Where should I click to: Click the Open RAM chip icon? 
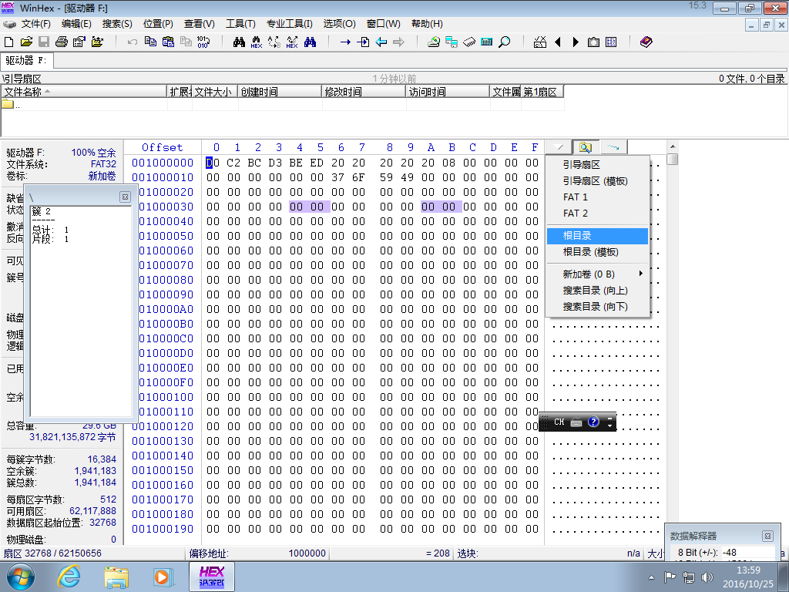tap(469, 42)
